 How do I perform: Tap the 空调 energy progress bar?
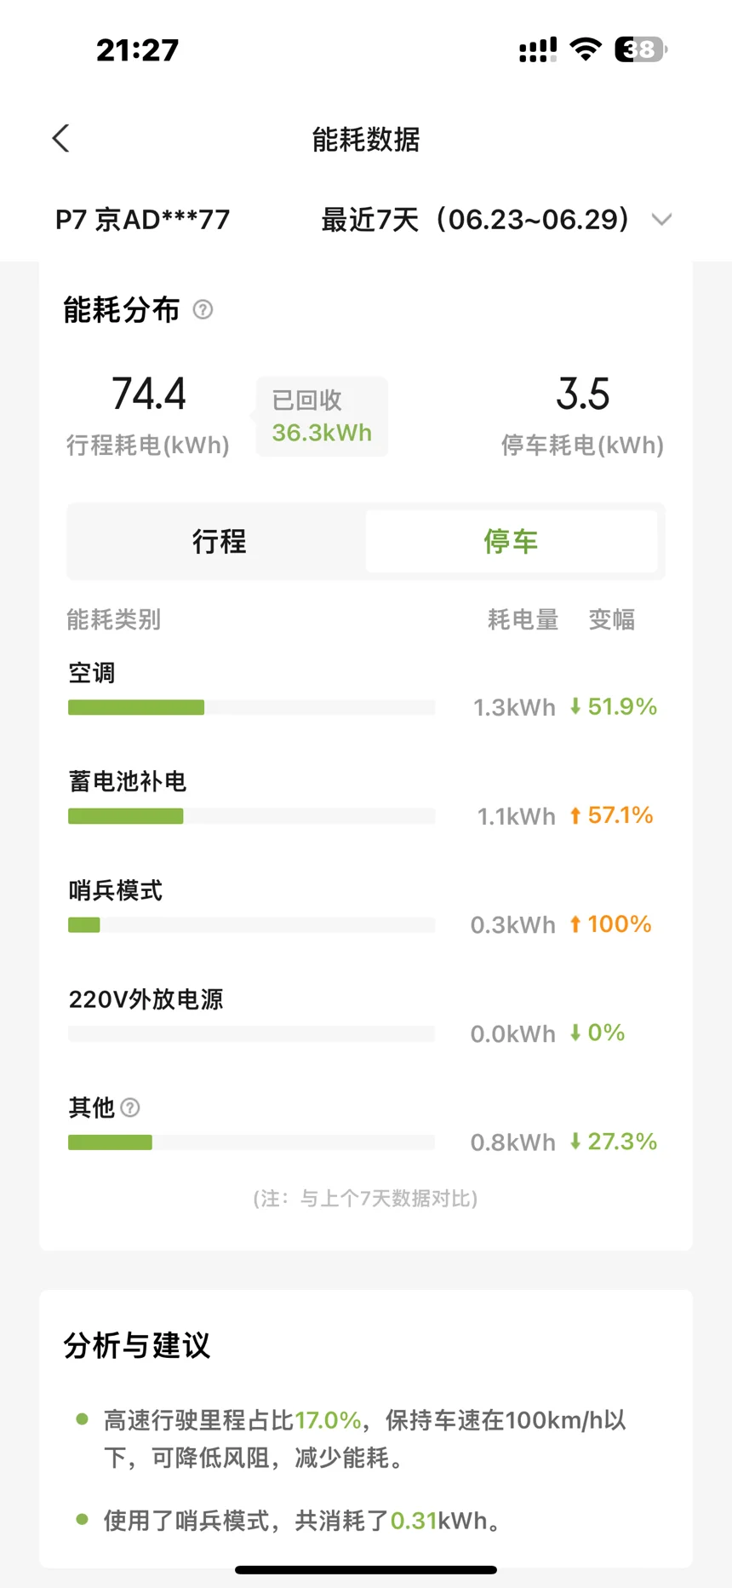[251, 707]
